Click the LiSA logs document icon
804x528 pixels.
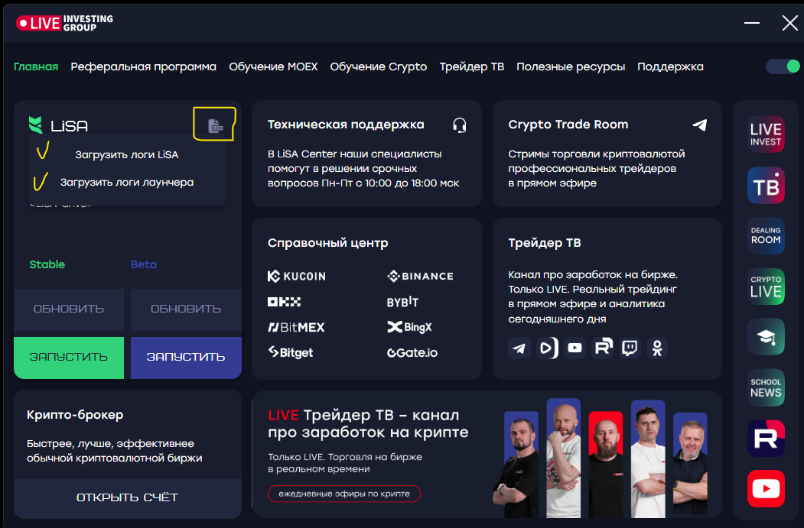click(x=215, y=126)
